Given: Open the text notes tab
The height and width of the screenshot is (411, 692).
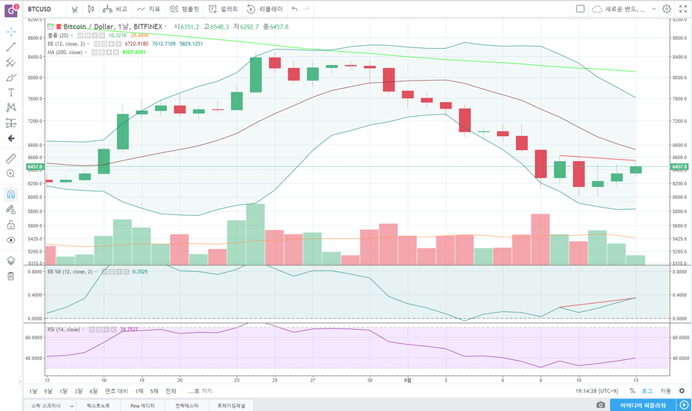Looking at the screenshot, I should coord(98,405).
